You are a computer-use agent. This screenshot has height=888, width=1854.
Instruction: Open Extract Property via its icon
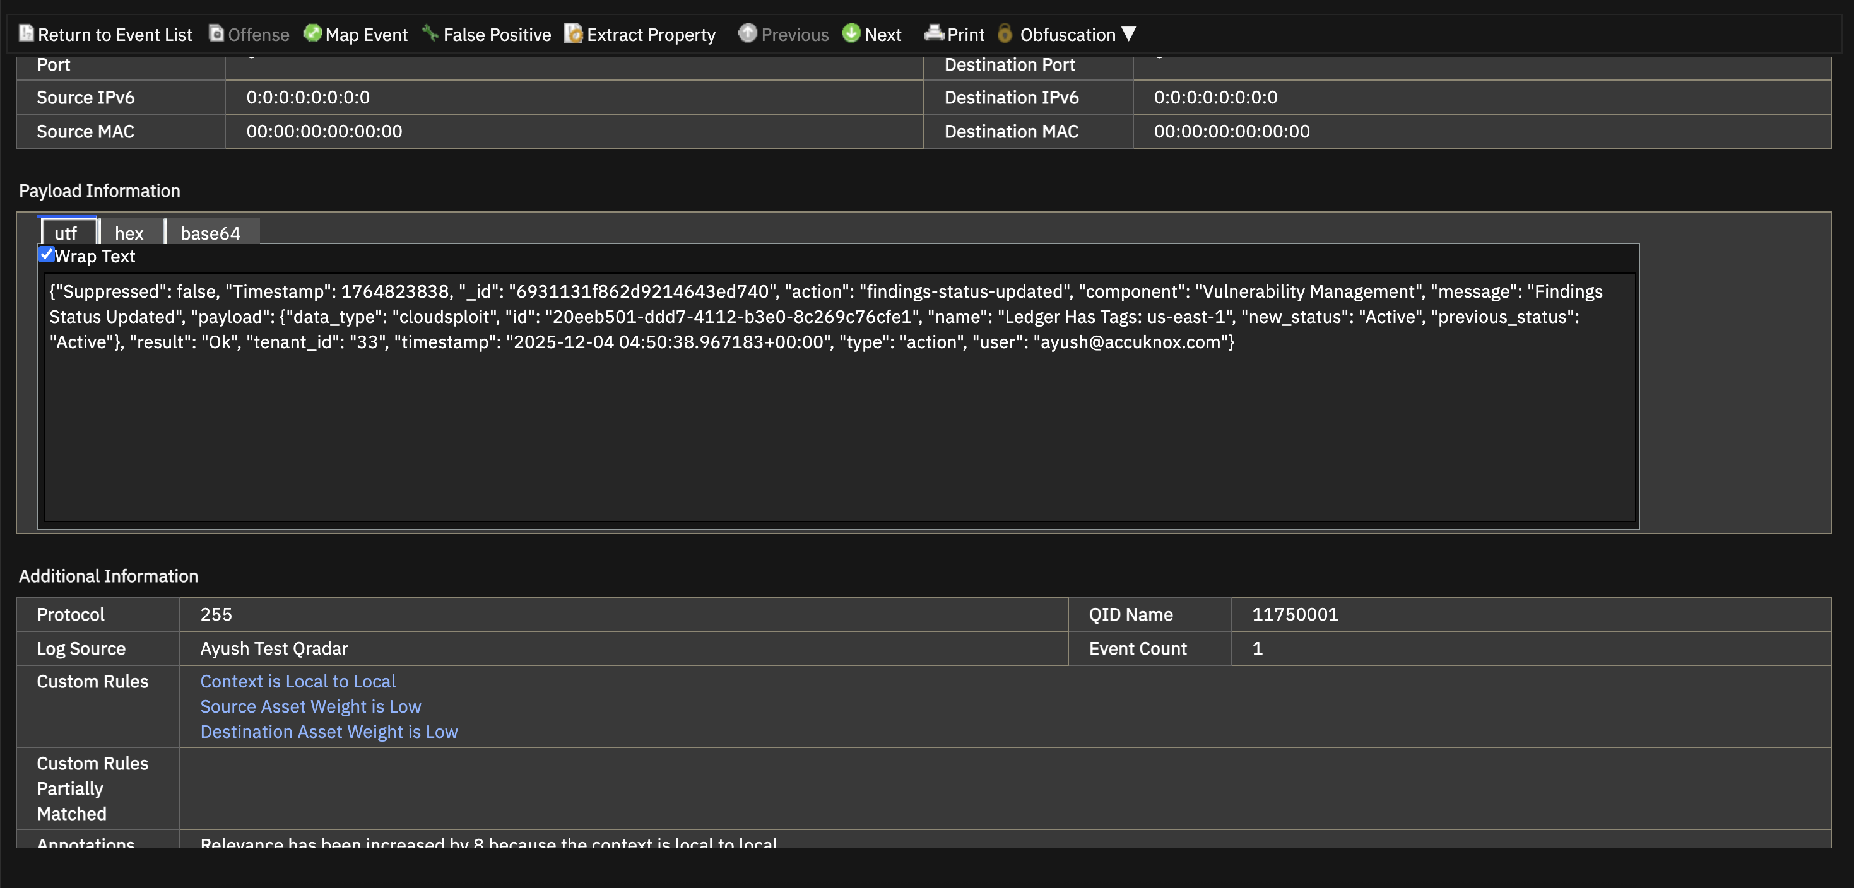573,33
